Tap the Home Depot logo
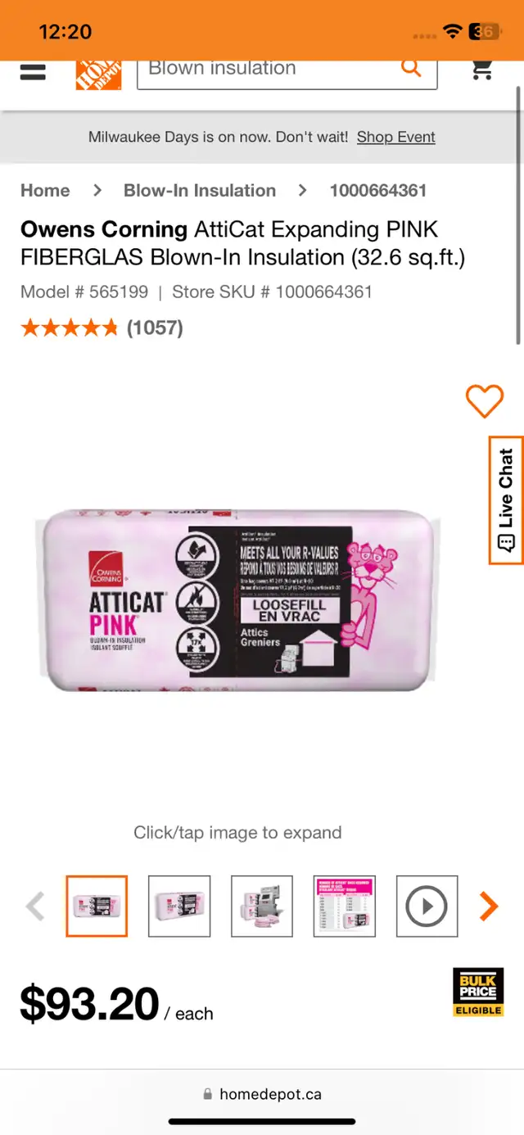Viewport: 524px width, 1135px height. (98, 75)
